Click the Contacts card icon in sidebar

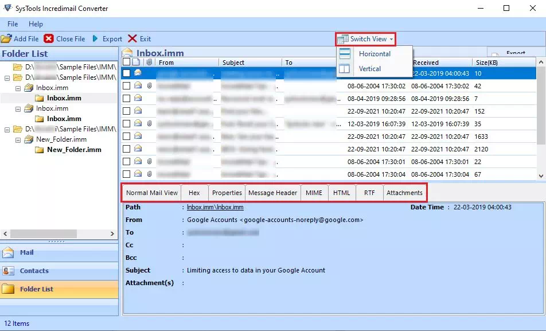[x=8, y=271]
